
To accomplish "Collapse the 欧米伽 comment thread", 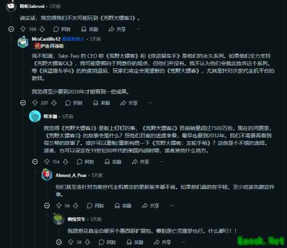I will click(35, 162).
